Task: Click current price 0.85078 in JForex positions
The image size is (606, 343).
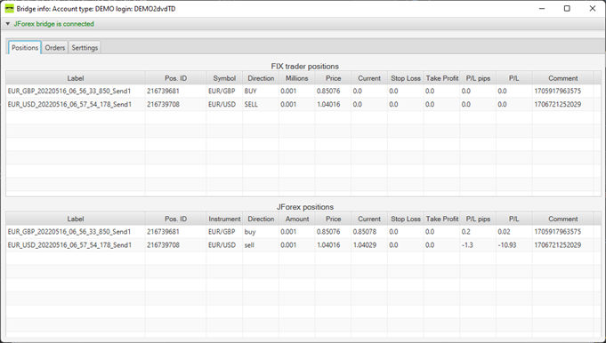Action: [365, 232]
